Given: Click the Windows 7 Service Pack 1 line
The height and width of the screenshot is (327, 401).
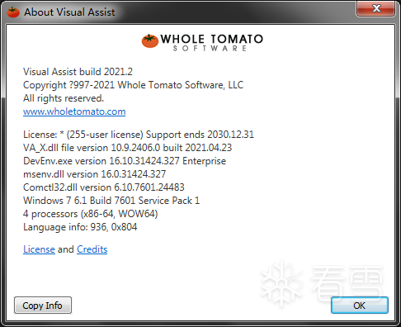Looking at the screenshot, I should (111, 201).
